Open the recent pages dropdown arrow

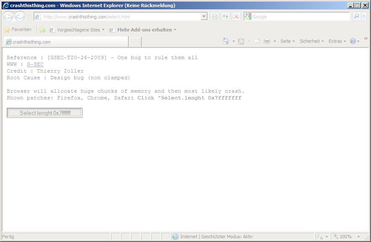[x=29, y=17]
